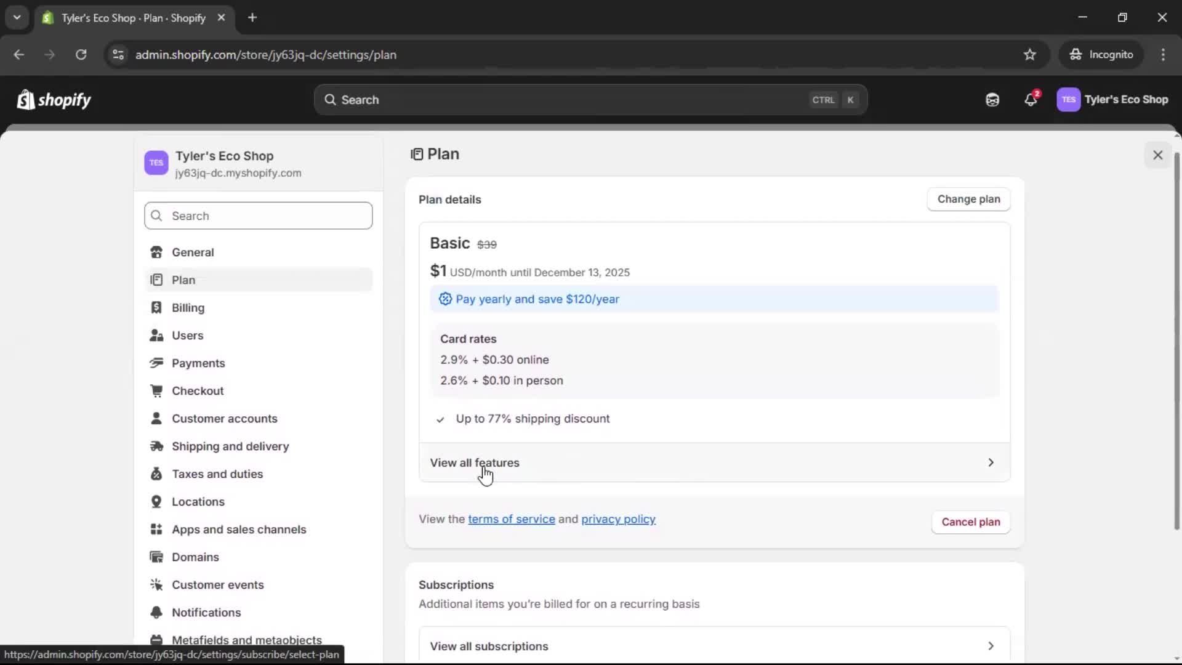
Task: Click the Notifications bell sidebar icon
Action: 156,613
